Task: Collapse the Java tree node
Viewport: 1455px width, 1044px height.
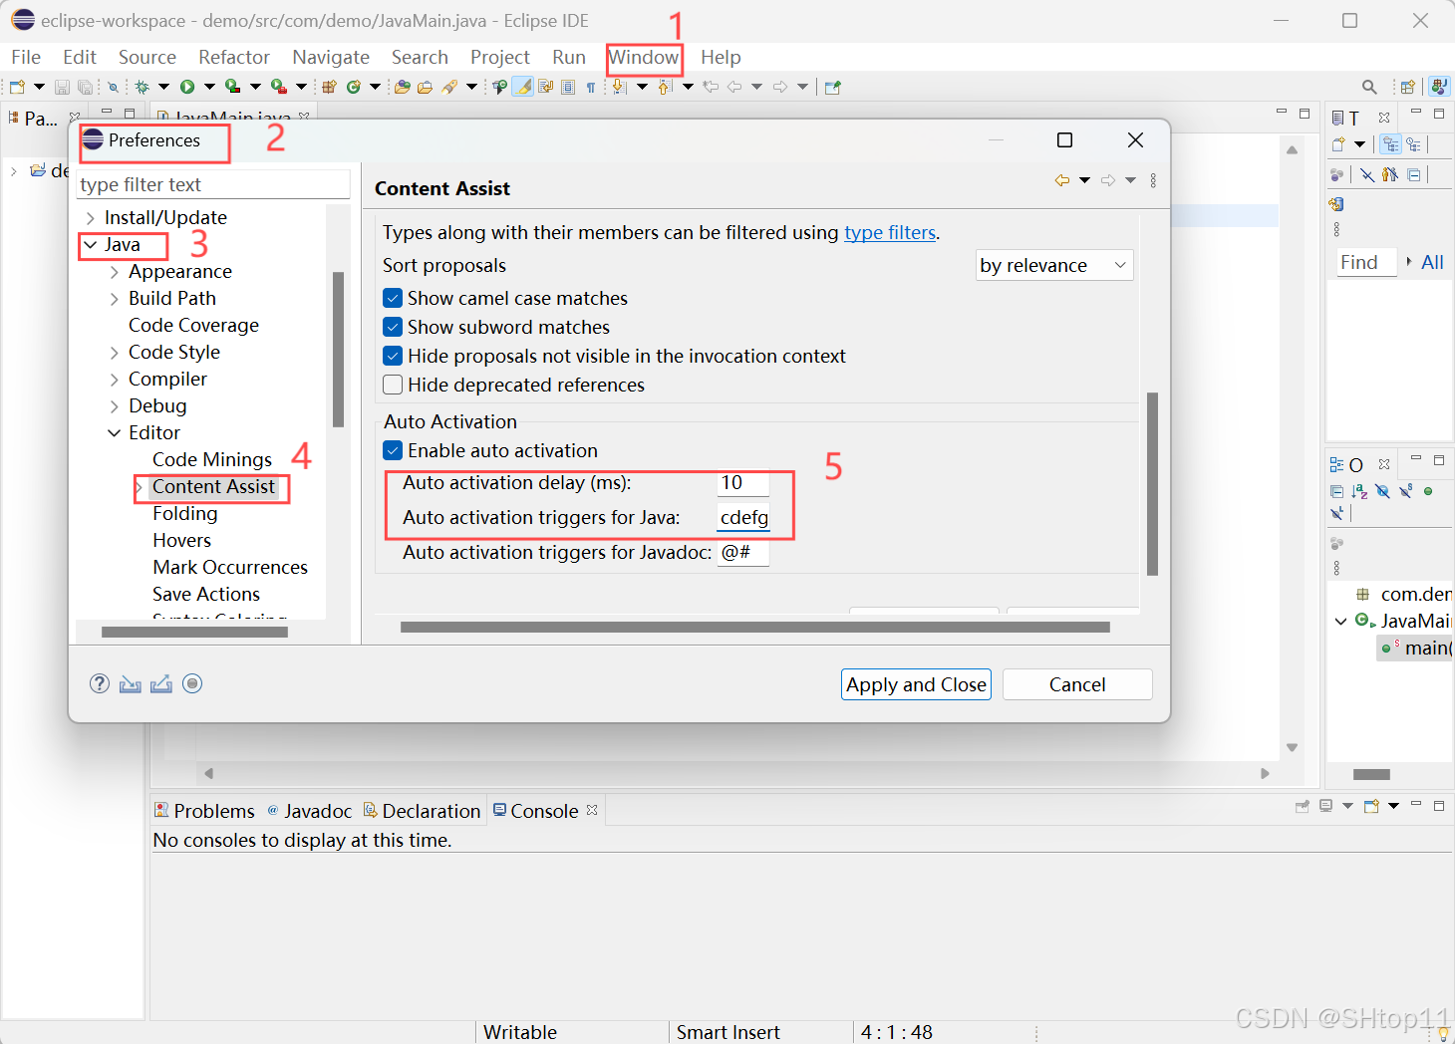Action: (91, 245)
